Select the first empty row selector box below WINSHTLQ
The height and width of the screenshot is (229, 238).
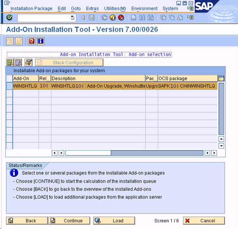pos(9,94)
